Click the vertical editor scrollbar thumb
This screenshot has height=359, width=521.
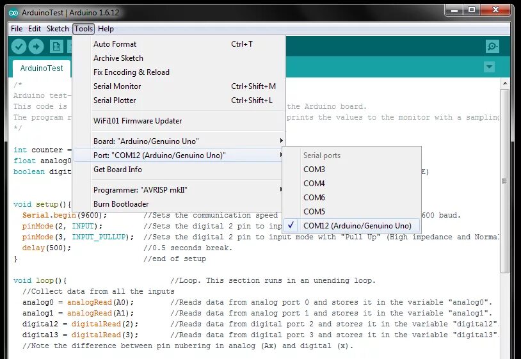point(505,181)
